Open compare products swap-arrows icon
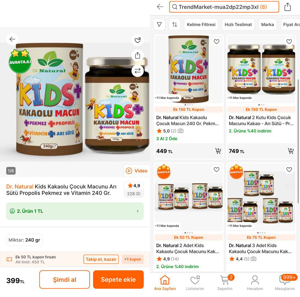Image resolution: width=300 pixels, height=297 pixels. pos(138,71)
